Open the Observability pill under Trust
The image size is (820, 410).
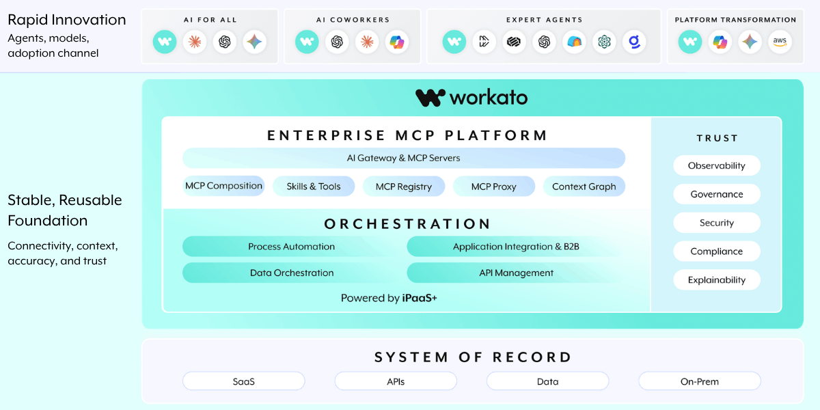[717, 166]
